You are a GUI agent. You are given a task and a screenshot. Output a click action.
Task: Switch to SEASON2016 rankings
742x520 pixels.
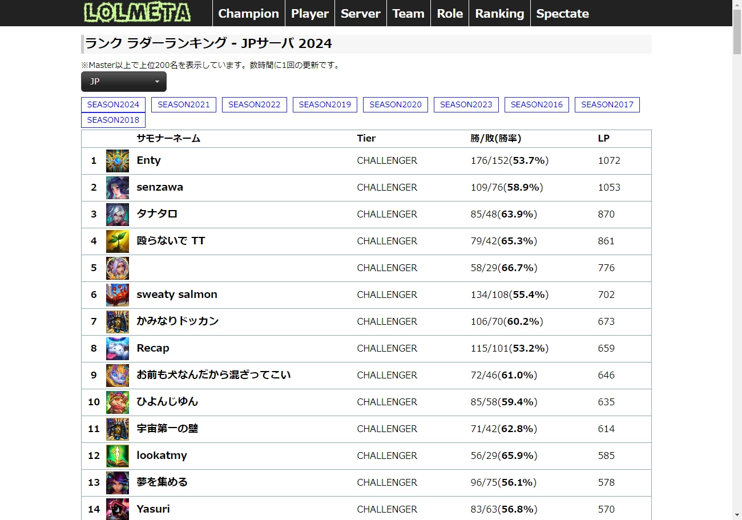537,104
